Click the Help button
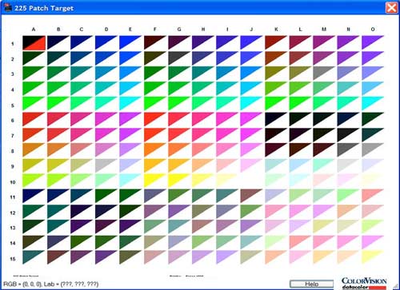Screen dimensions: 400x290 point(311,284)
